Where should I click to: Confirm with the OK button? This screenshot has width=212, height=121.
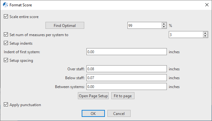[x=93, y=113]
